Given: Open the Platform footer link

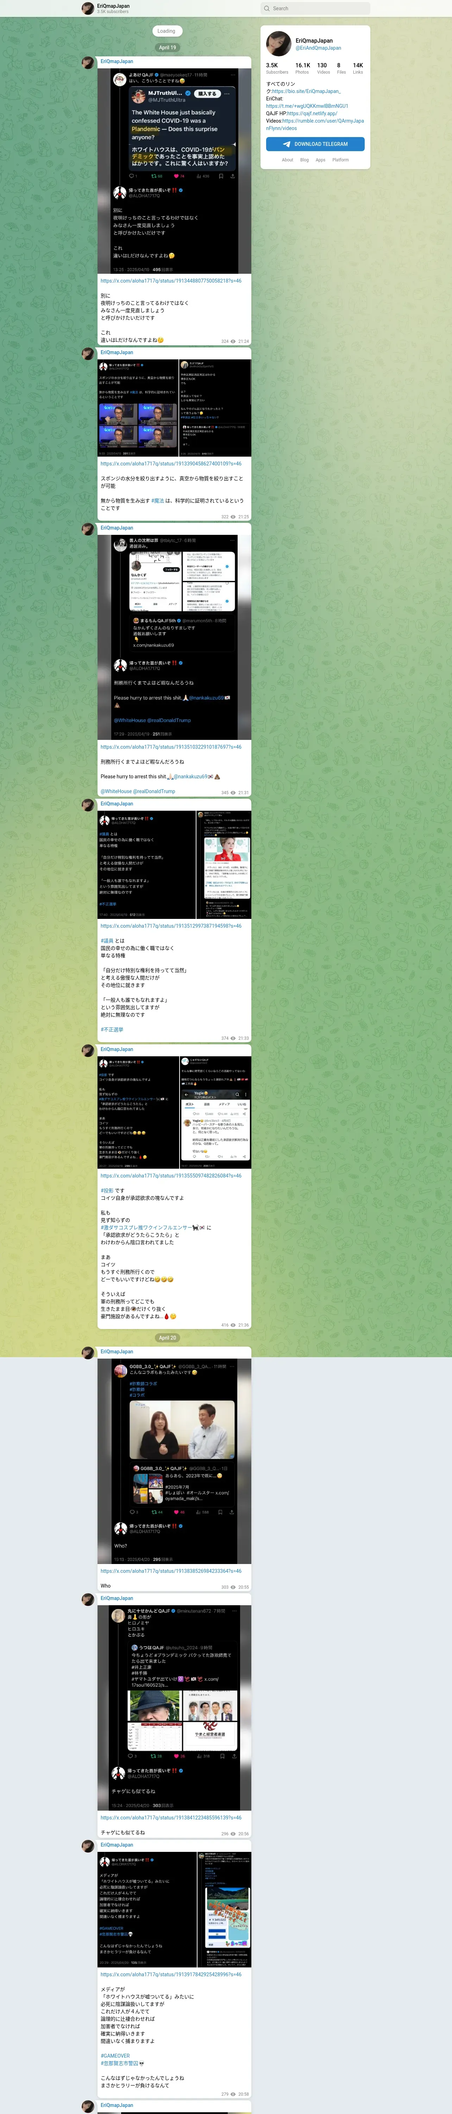Looking at the screenshot, I should pyautogui.click(x=340, y=160).
